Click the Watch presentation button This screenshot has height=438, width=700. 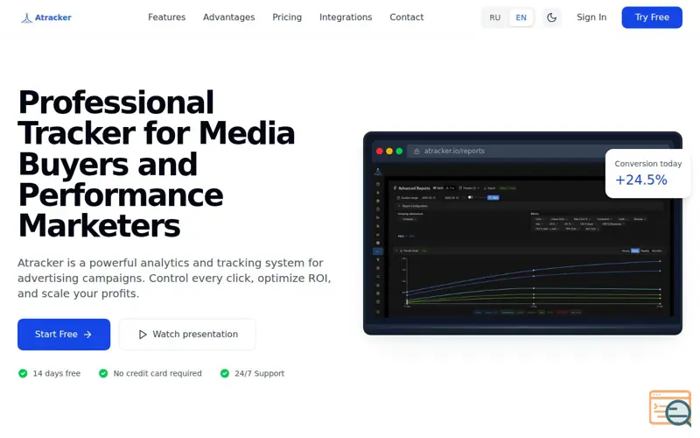point(187,335)
